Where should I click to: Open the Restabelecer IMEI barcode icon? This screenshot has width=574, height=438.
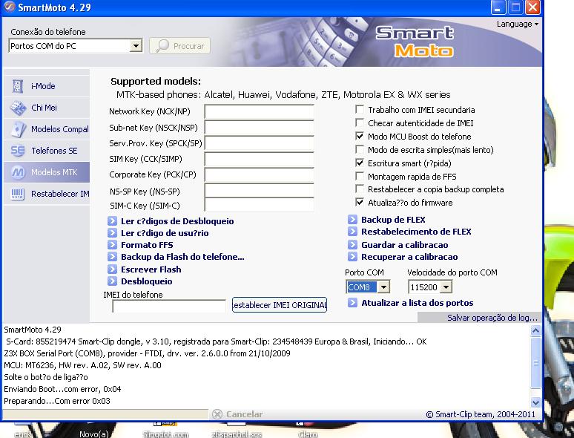click(x=18, y=194)
